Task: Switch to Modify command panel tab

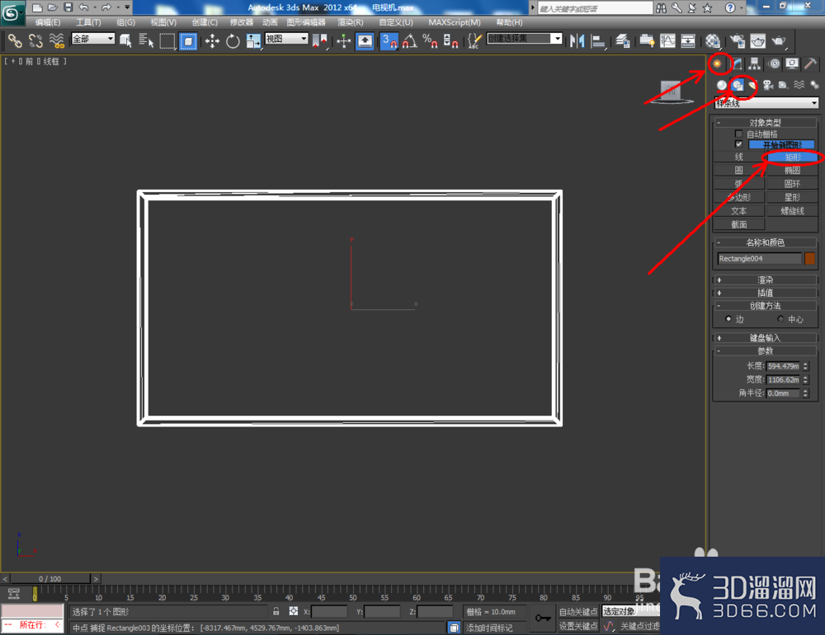Action: tap(737, 63)
